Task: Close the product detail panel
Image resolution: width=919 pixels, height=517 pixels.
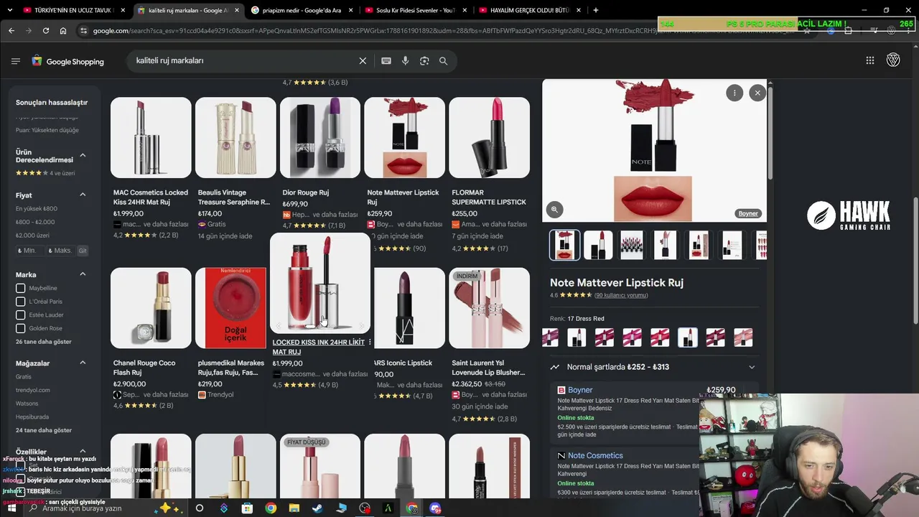Action: 757,93
